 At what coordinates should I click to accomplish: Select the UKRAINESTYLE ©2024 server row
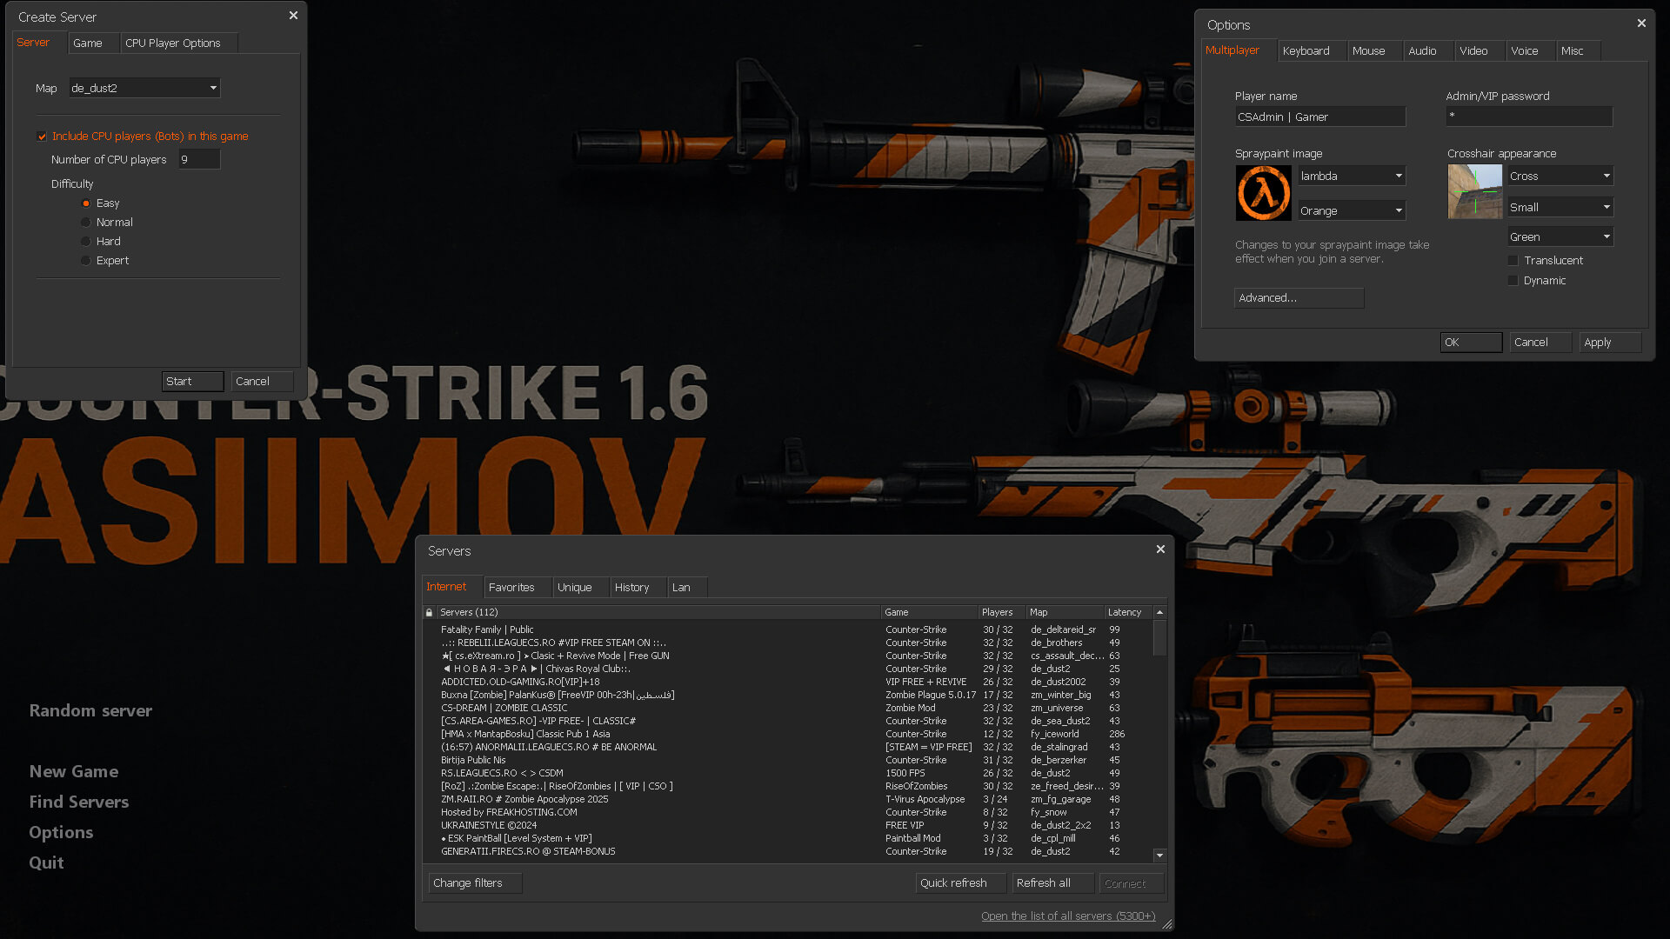pos(787,825)
